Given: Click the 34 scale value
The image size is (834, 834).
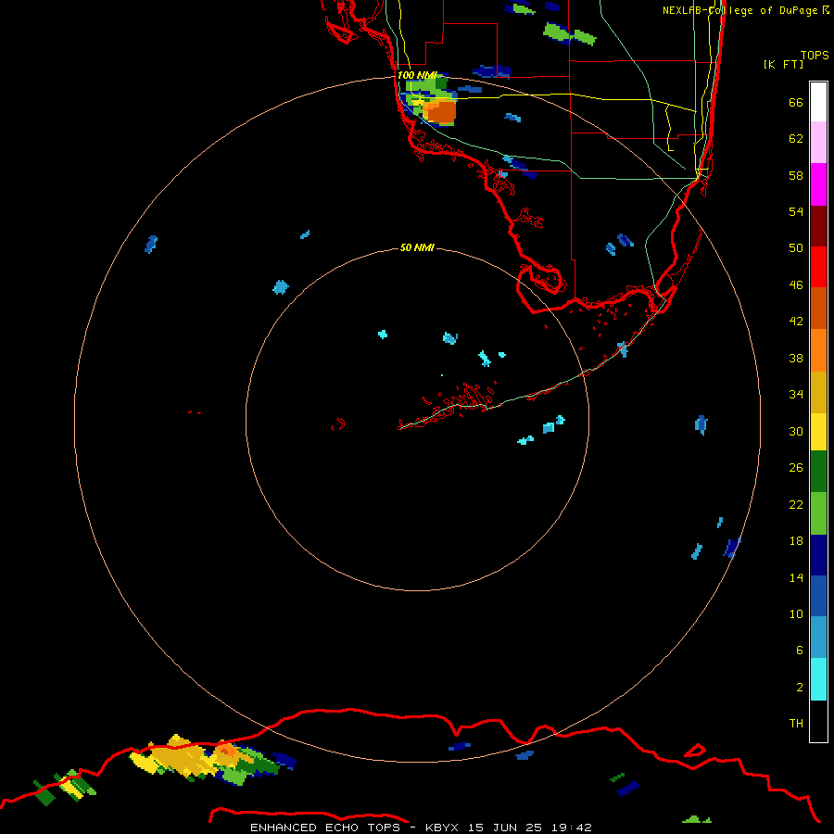Looking at the screenshot, I should tap(796, 395).
